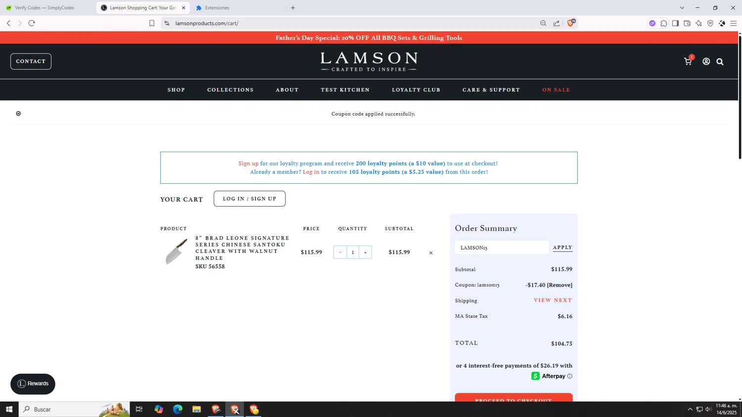742x417 pixels.
Task: Open CARE & SUPPORT menu
Action: click(491, 90)
